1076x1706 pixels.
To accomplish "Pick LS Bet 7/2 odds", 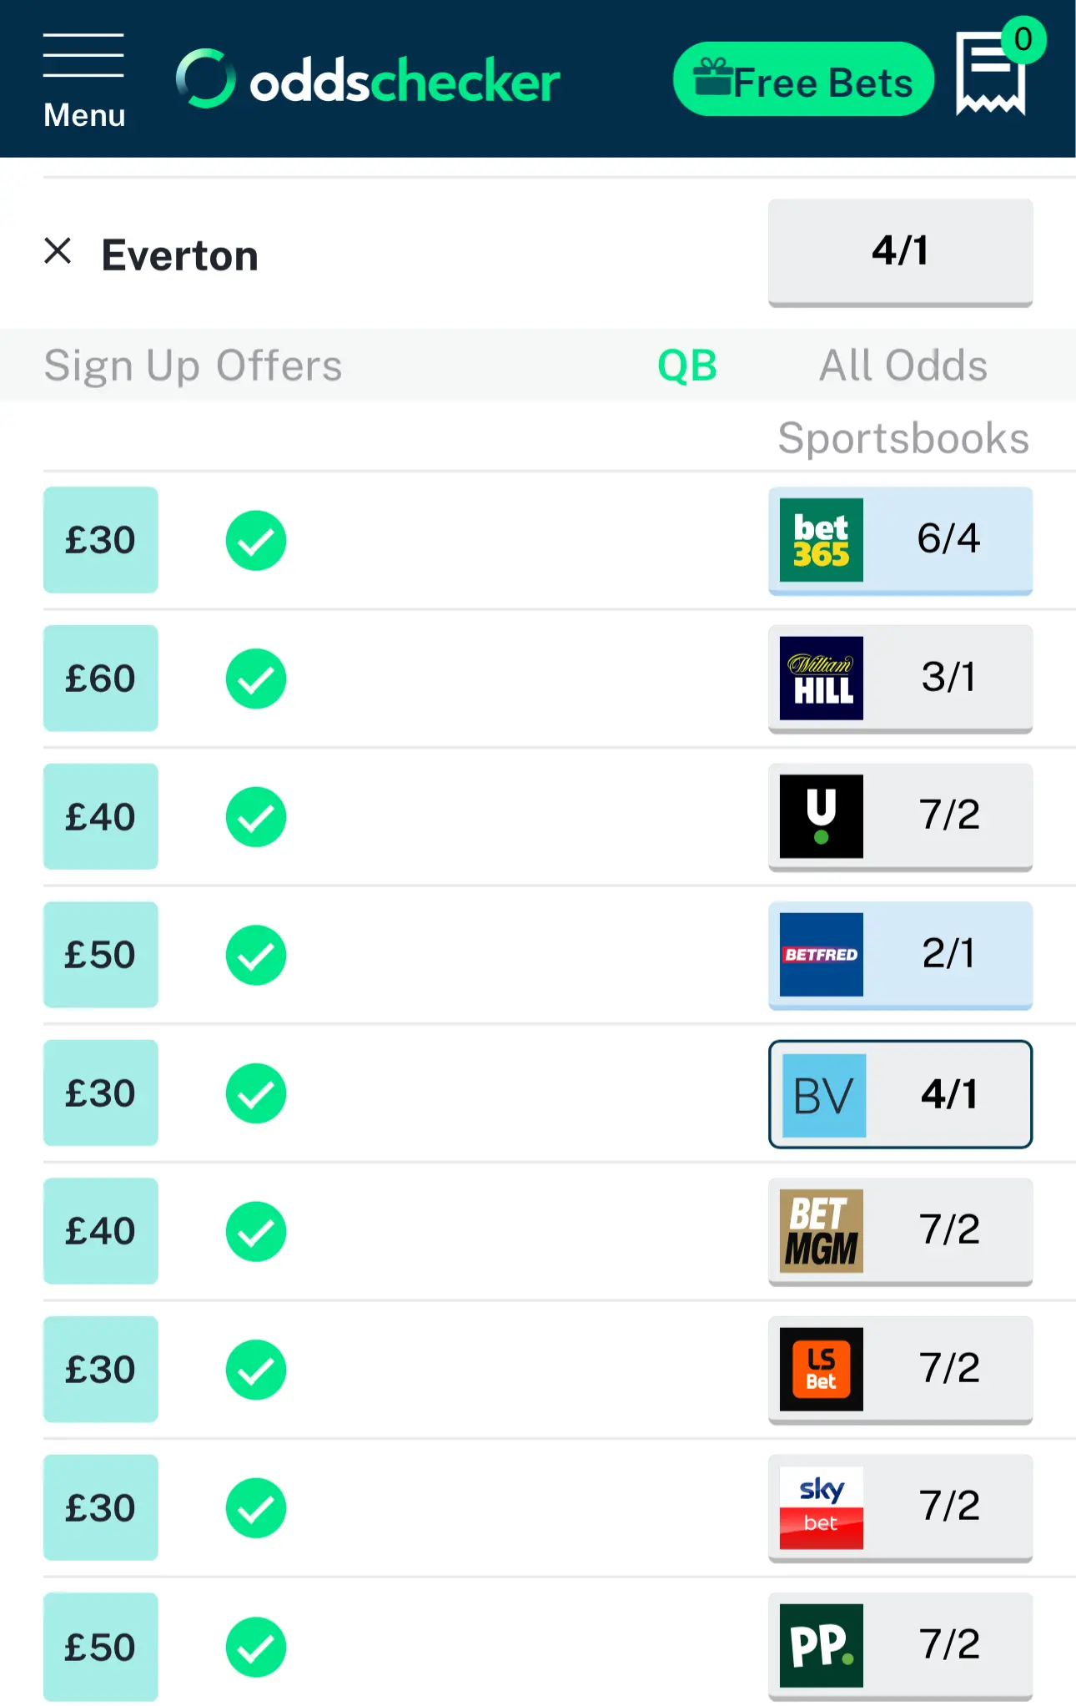I will (900, 1370).
